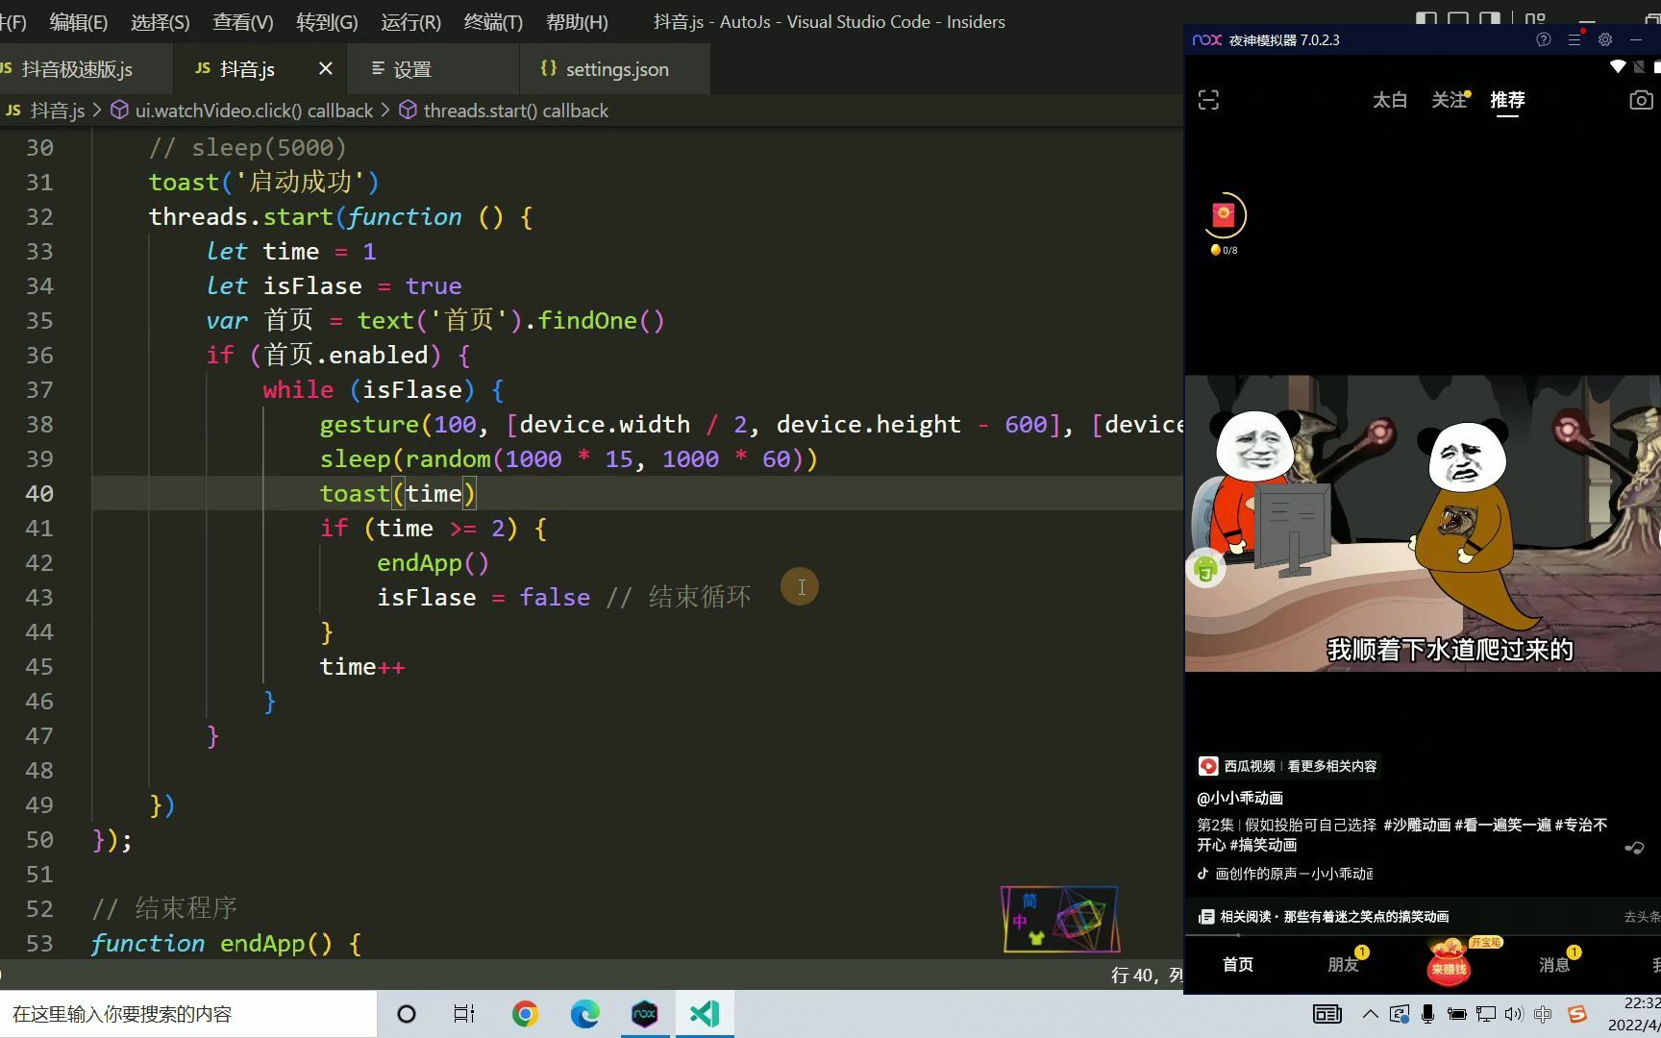Click the input method floating widget

click(1060, 919)
